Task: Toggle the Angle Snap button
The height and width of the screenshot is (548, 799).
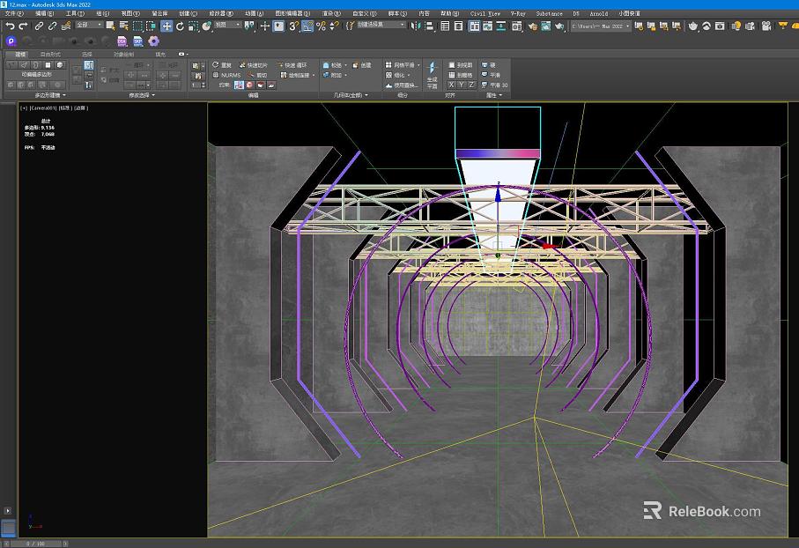Action: (x=307, y=26)
